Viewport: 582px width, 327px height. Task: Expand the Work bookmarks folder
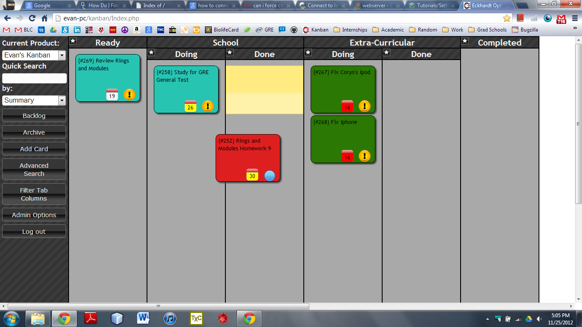[453, 30]
